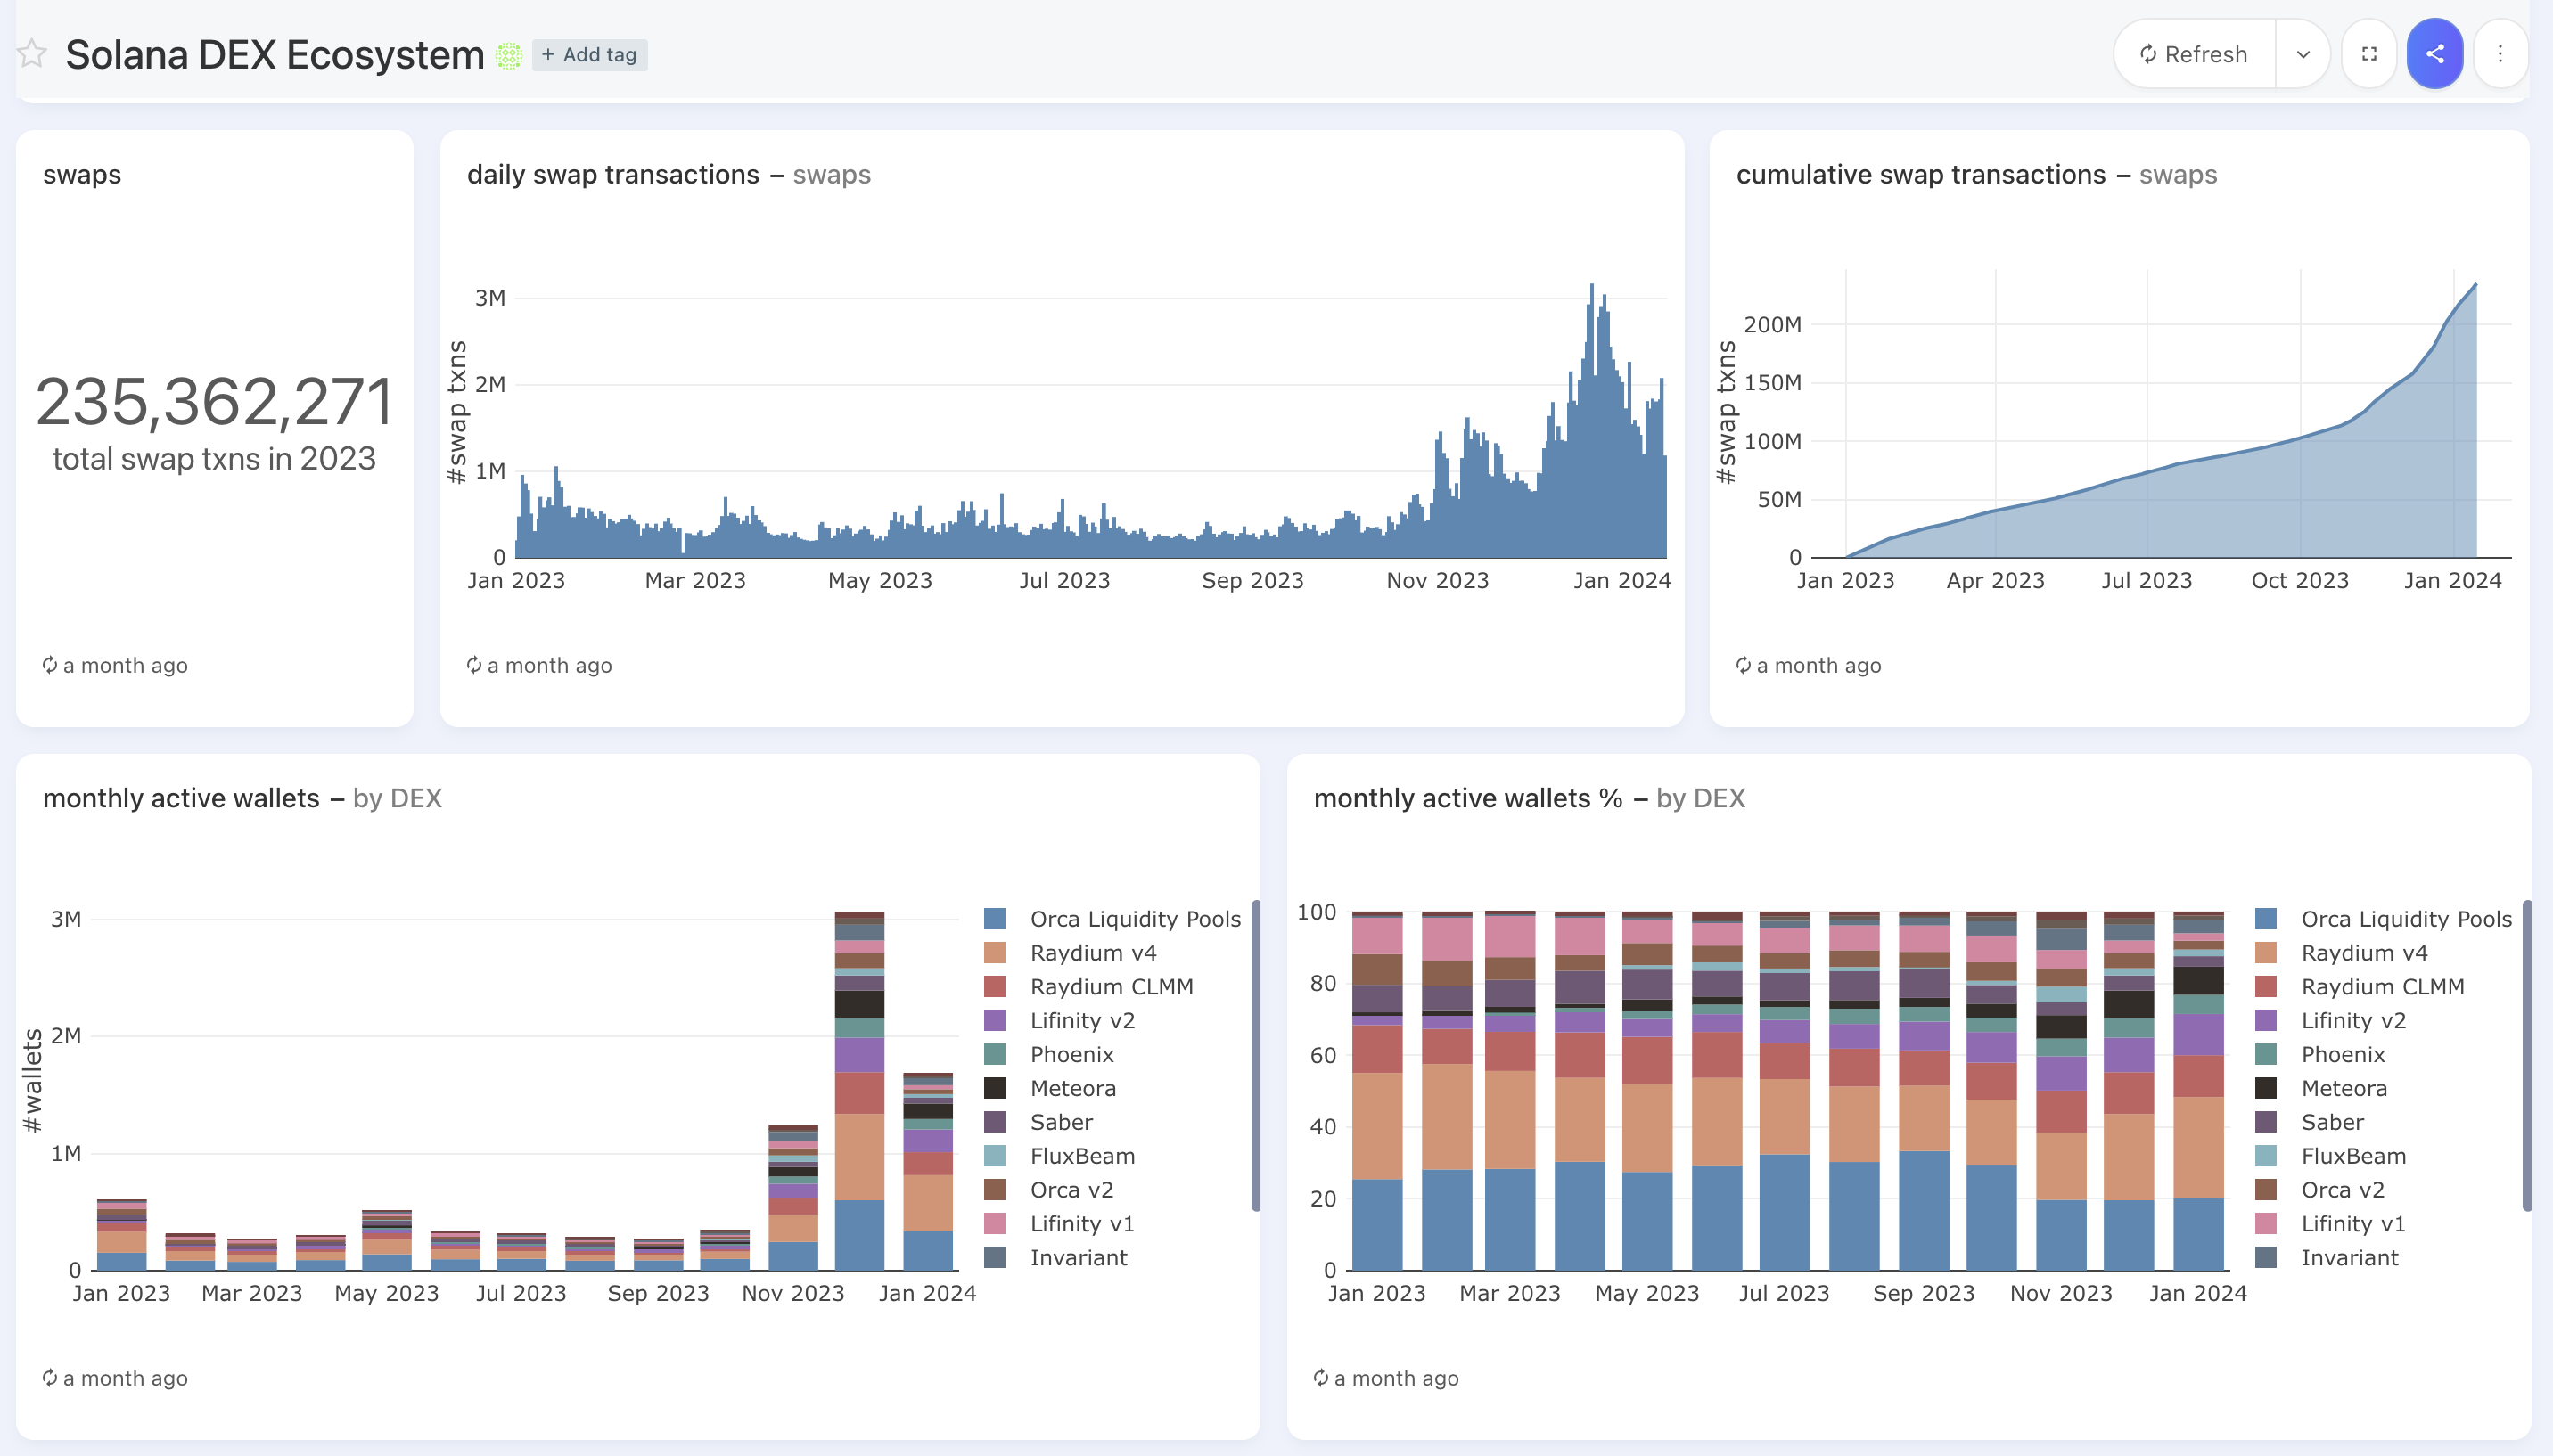The height and width of the screenshot is (1456, 2553).
Task: Click the favorite star icon beside title
Action: point(32,54)
